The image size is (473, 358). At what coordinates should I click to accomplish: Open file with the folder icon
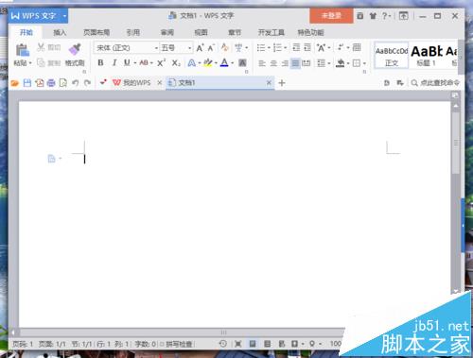tap(15, 83)
